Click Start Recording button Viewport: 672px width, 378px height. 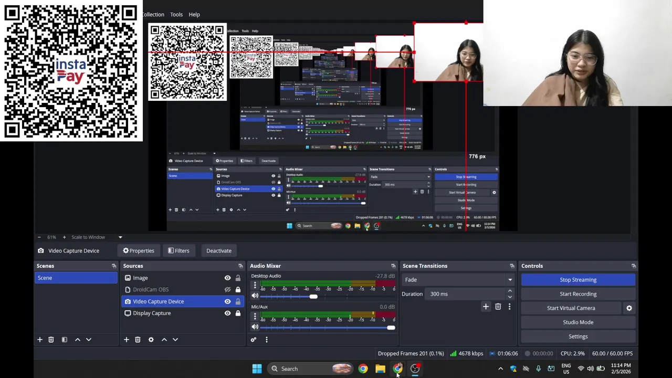click(578, 294)
